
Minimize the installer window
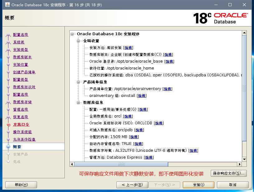pos(216,5)
